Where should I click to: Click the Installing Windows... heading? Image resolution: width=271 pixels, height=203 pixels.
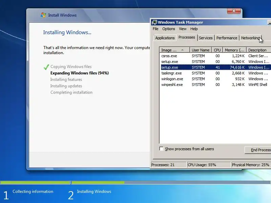(67, 32)
